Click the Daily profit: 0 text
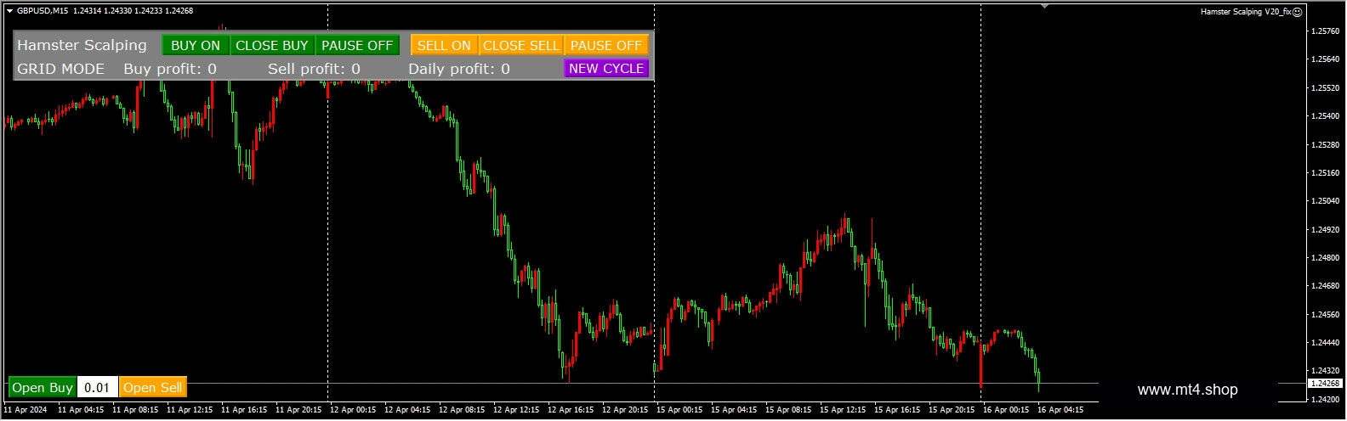 pos(459,69)
